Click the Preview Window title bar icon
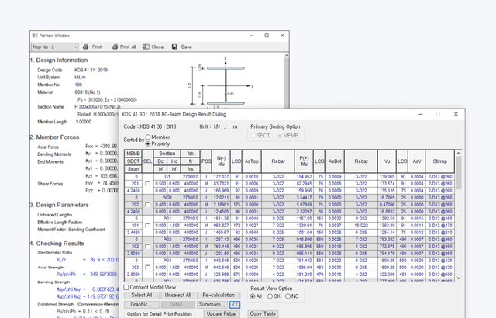This screenshot has height=318, width=496. coord(35,35)
